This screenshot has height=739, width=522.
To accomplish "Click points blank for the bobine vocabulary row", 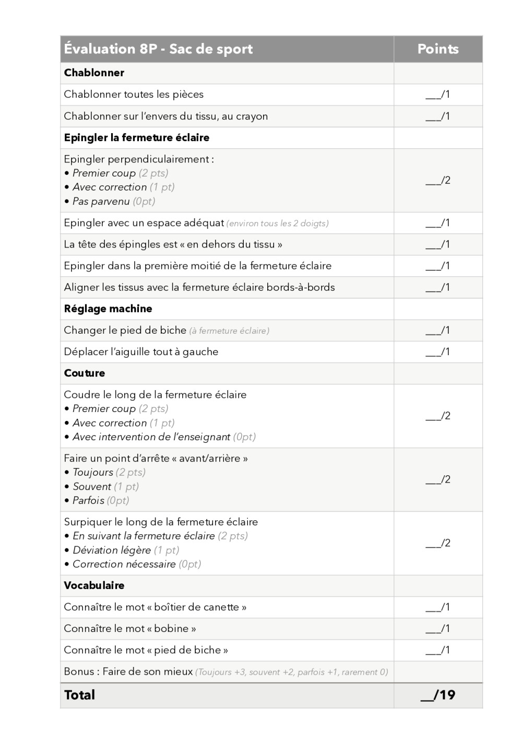I will coord(438,629).
